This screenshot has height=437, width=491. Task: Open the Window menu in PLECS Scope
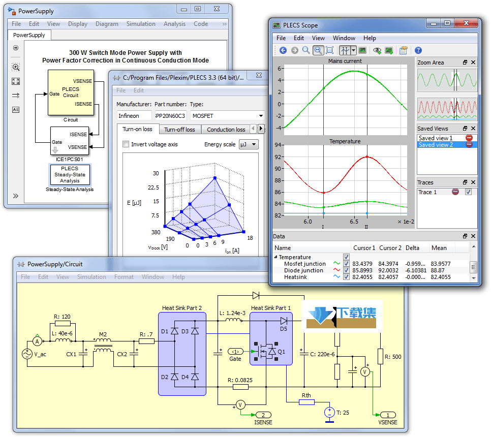tap(344, 38)
